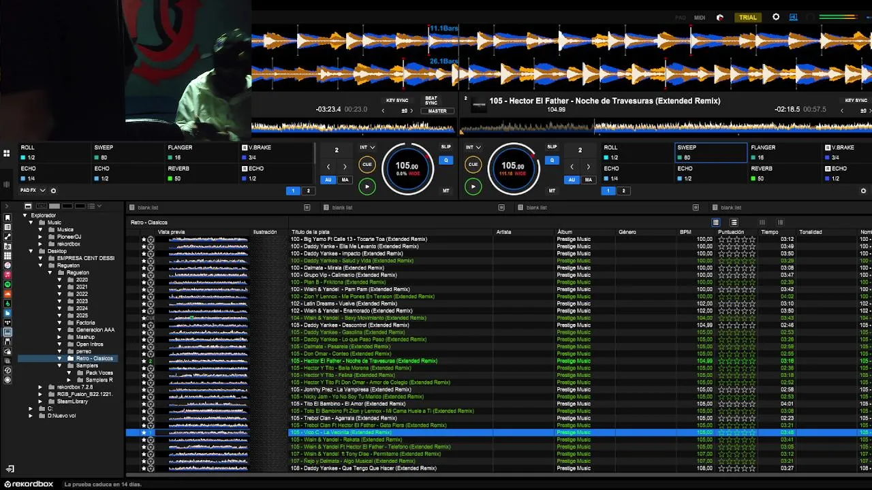Select pad bank 2 on the right deck

click(623, 191)
